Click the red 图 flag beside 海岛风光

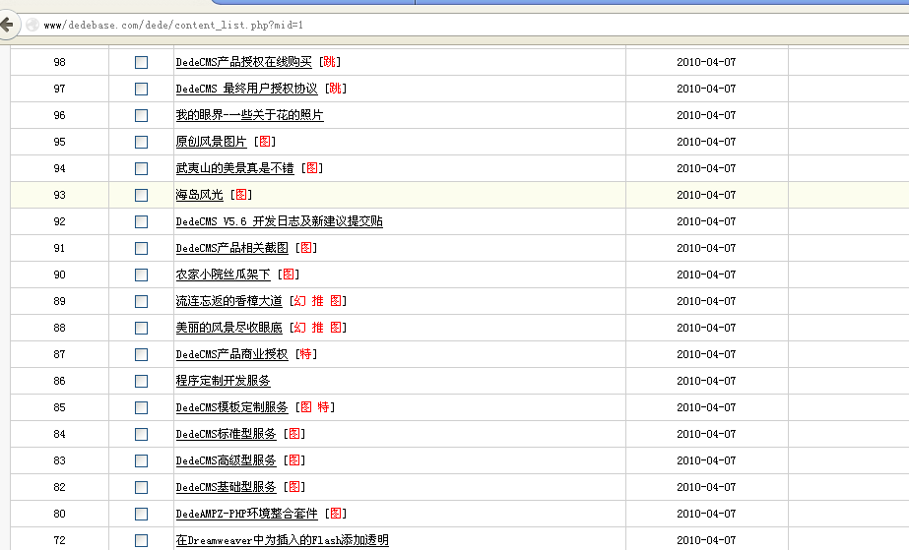[x=241, y=195]
